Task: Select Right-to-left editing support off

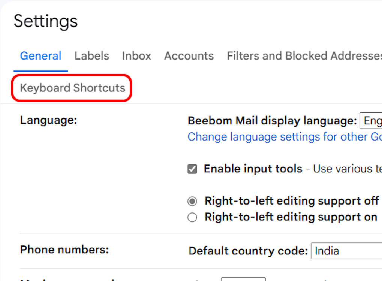Action: click(192, 201)
